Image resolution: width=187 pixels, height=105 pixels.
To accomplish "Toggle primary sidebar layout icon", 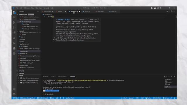I will pyautogui.click(x=152, y=8).
